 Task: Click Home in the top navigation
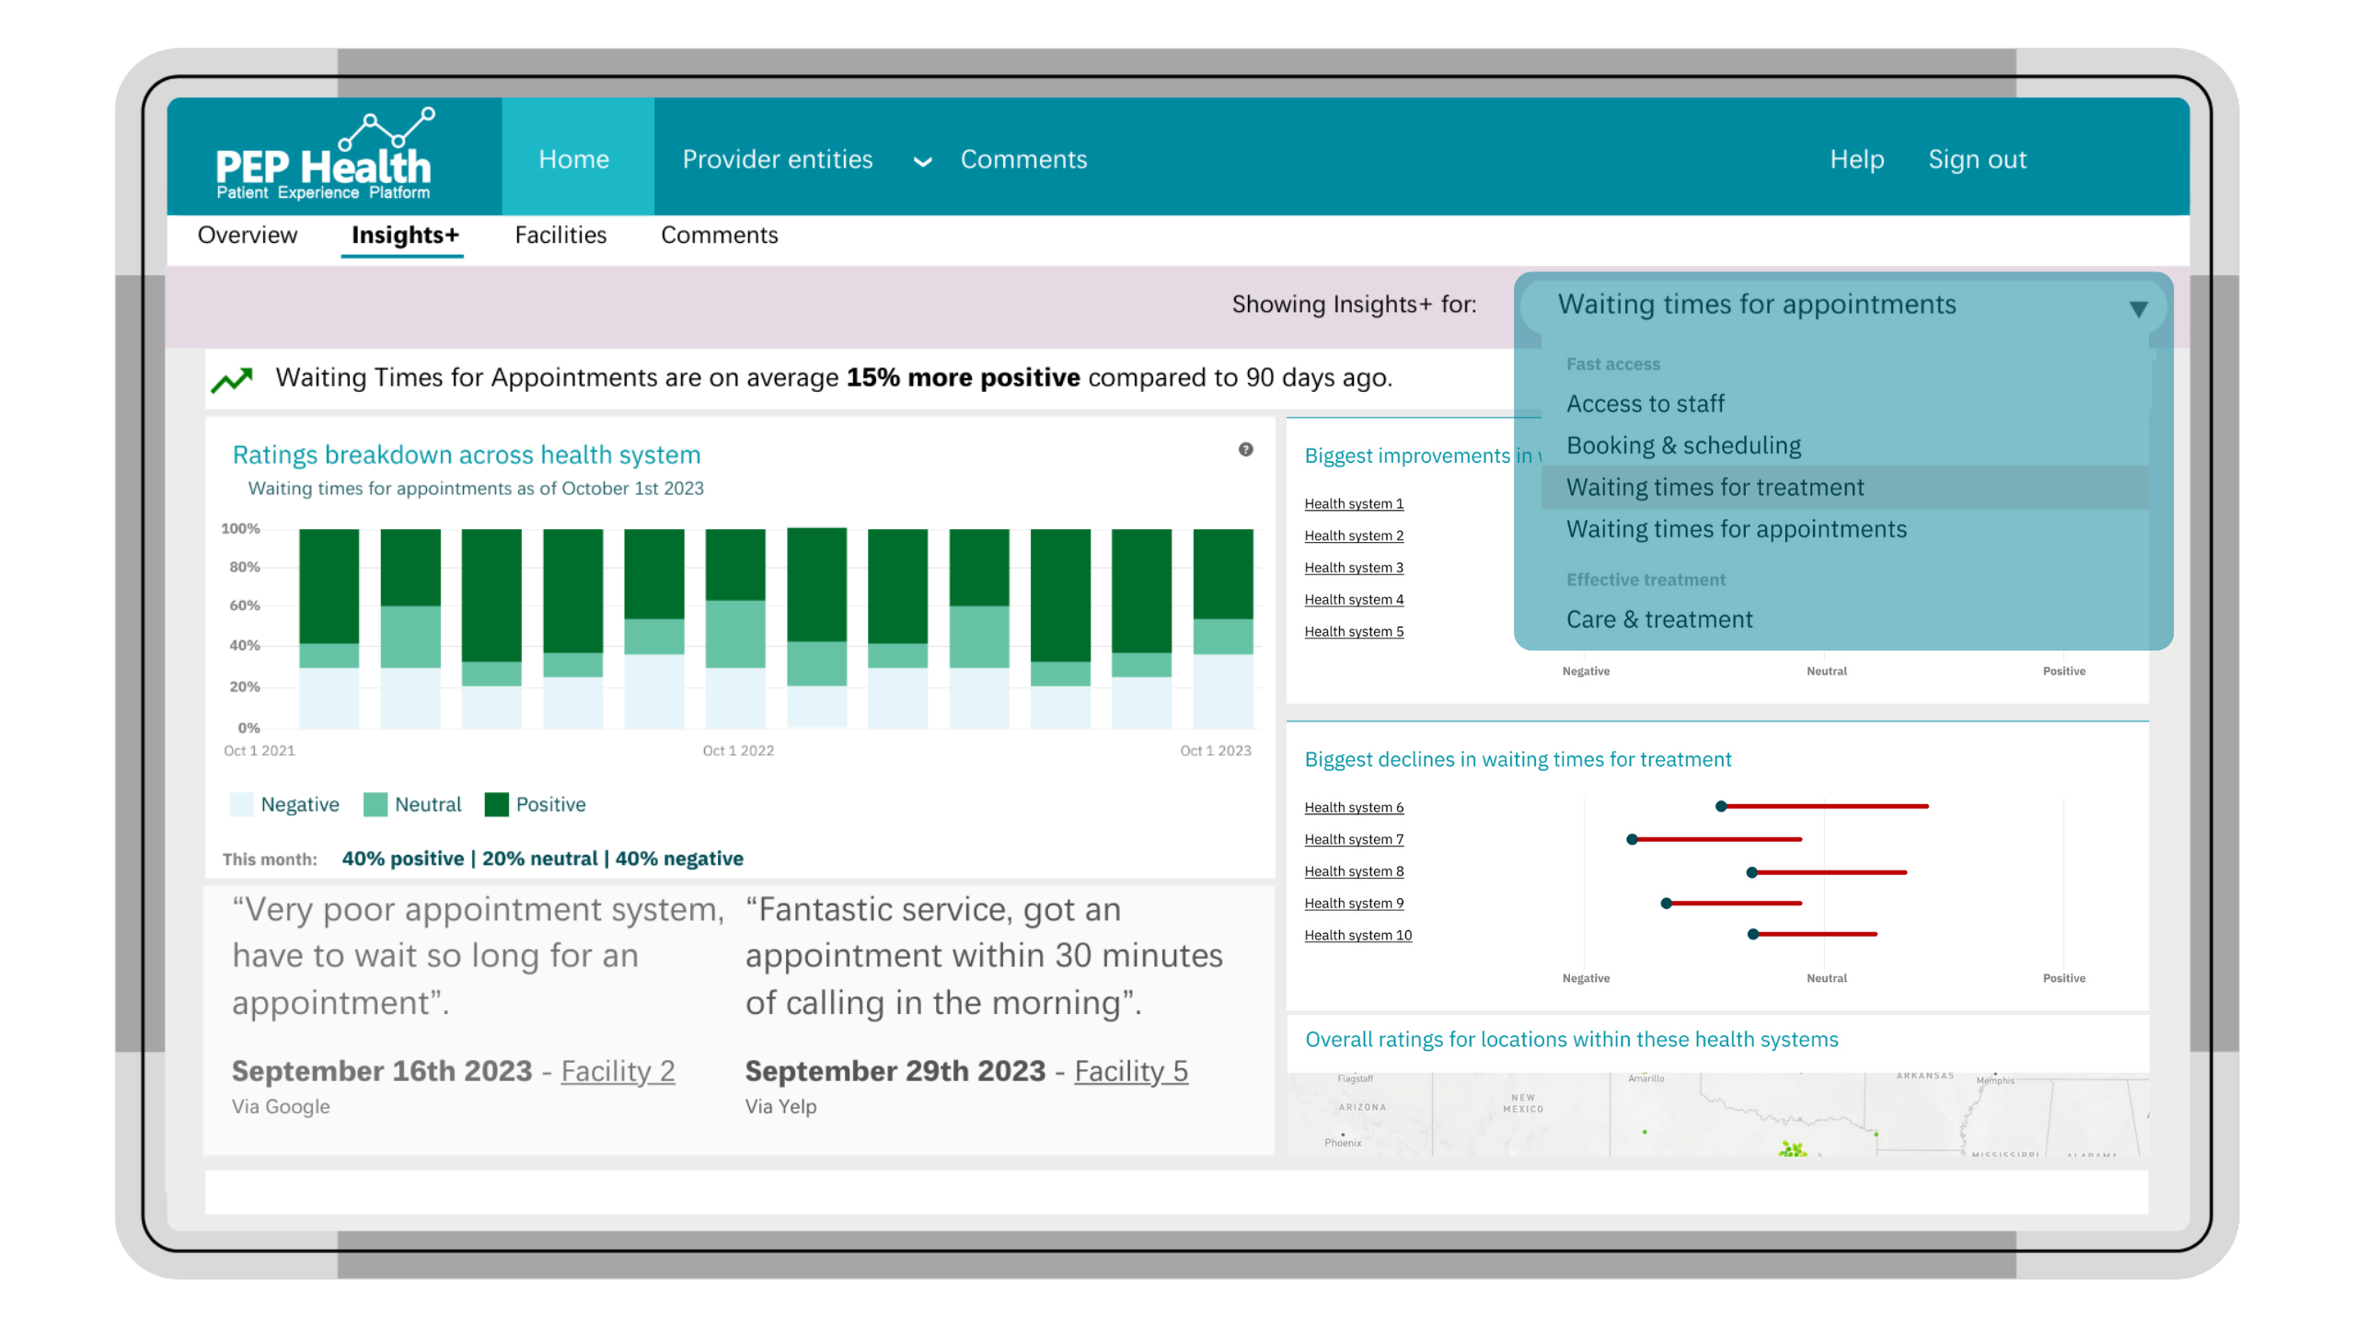tap(574, 159)
